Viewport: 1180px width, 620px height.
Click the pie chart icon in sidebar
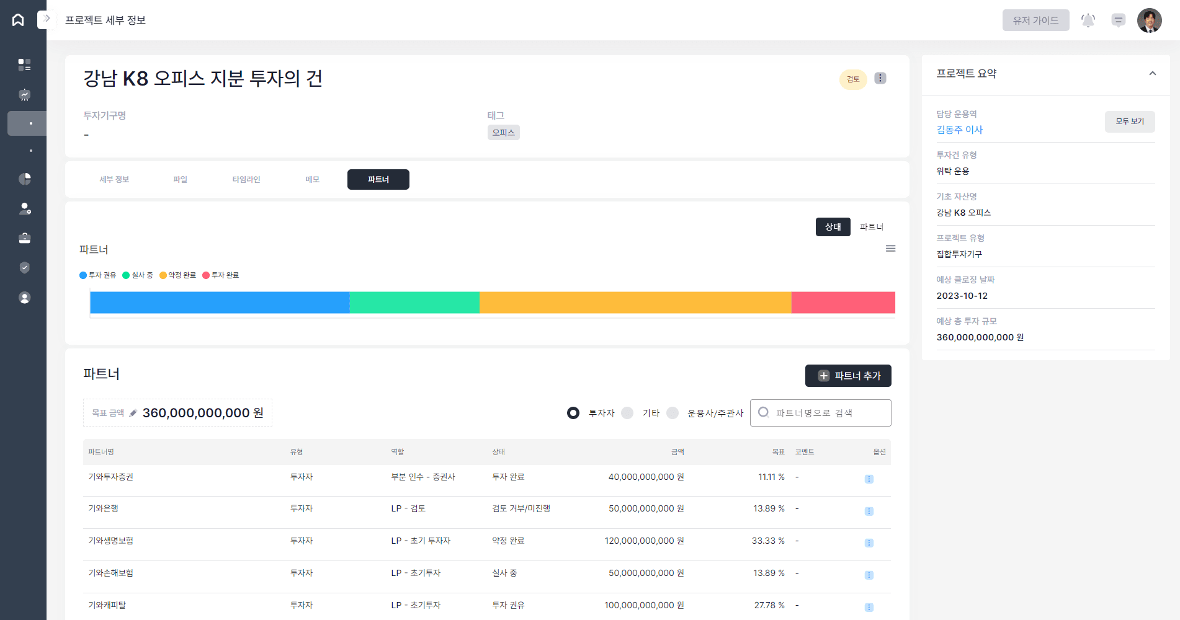tap(25, 179)
